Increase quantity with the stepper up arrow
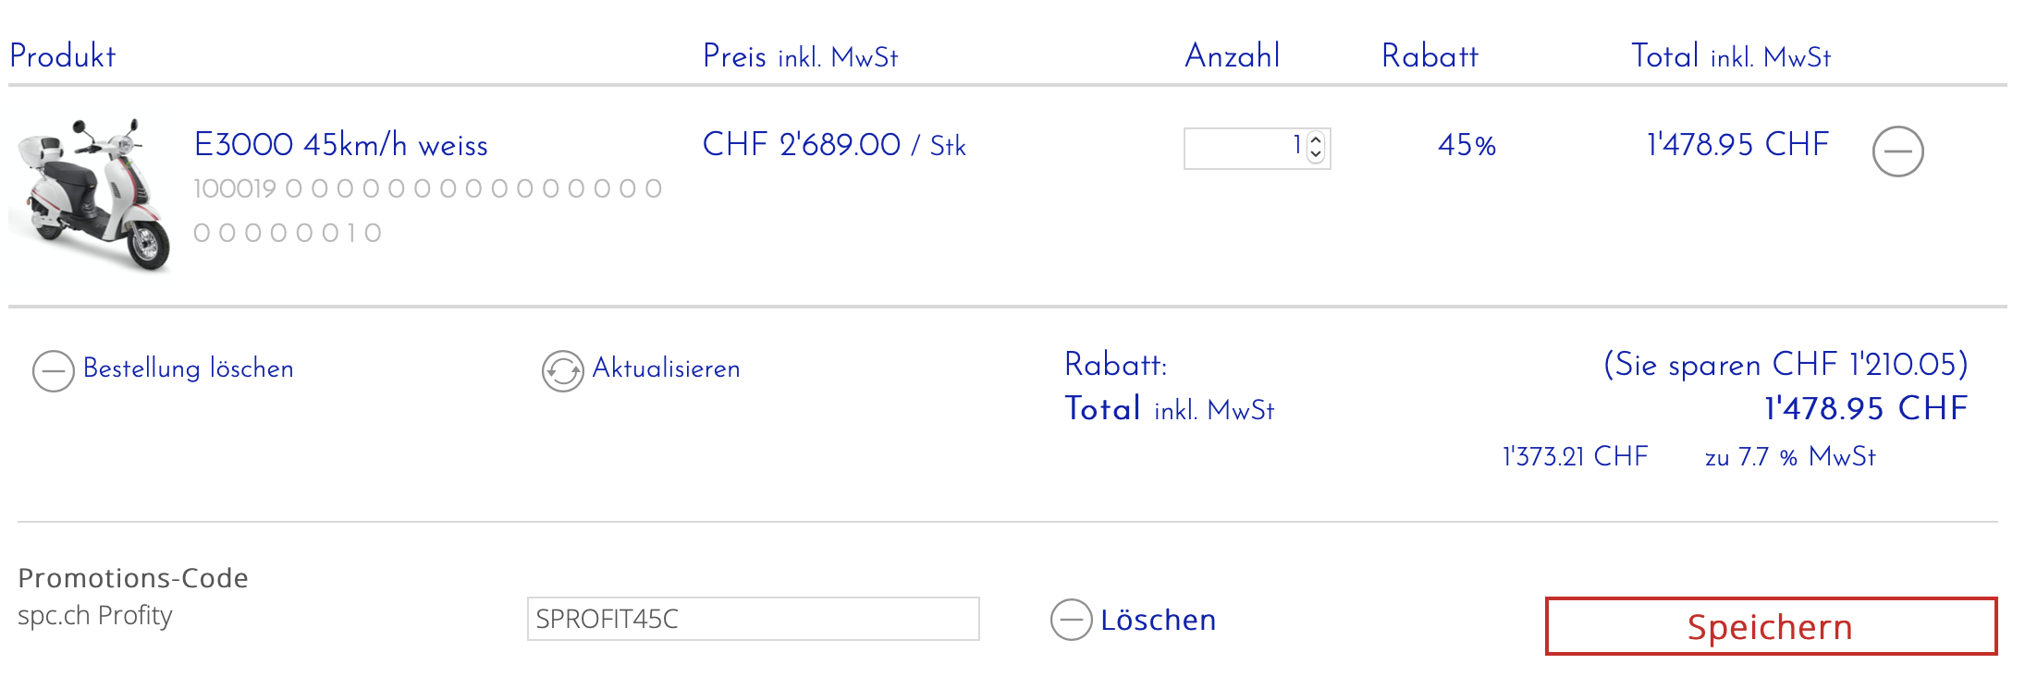The height and width of the screenshot is (676, 2025). (x=1316, y=140)
